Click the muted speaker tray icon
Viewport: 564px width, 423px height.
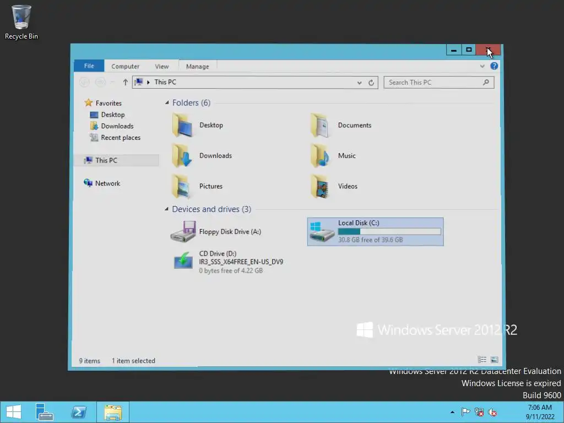click(x=492, y=412)
